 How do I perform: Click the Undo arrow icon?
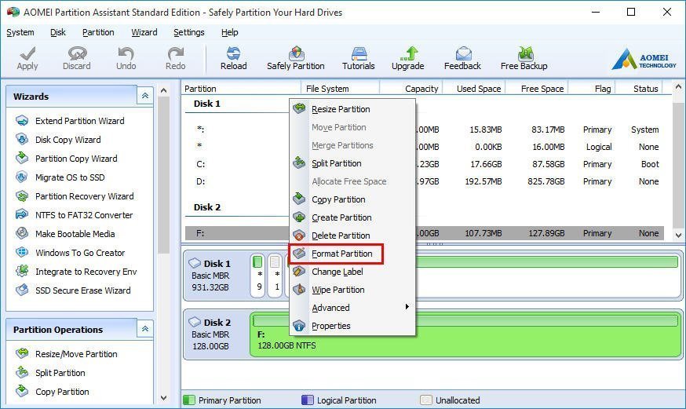(126, 53)
